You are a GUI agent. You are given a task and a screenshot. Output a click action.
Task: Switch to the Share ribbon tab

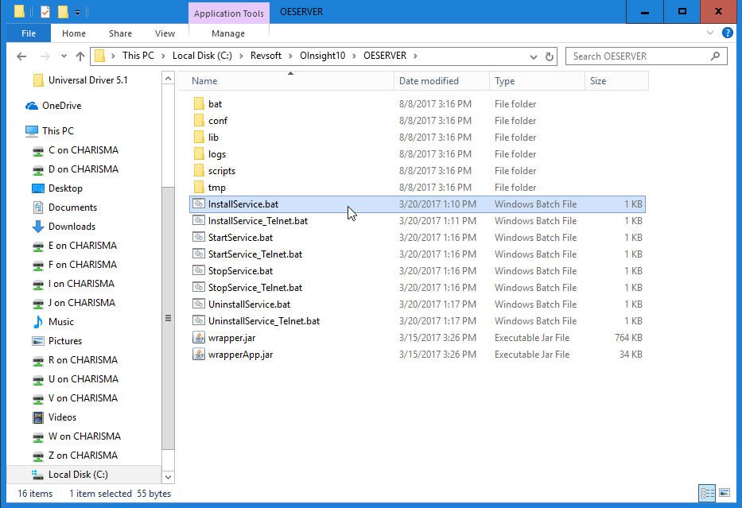pyautogui.click(x=120, y=33)
